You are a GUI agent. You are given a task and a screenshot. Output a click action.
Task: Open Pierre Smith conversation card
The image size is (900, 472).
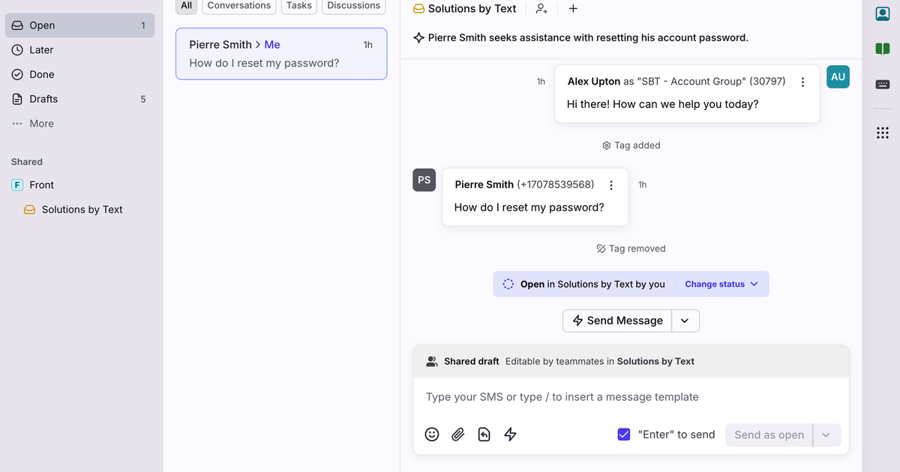[x=281, y=54]
